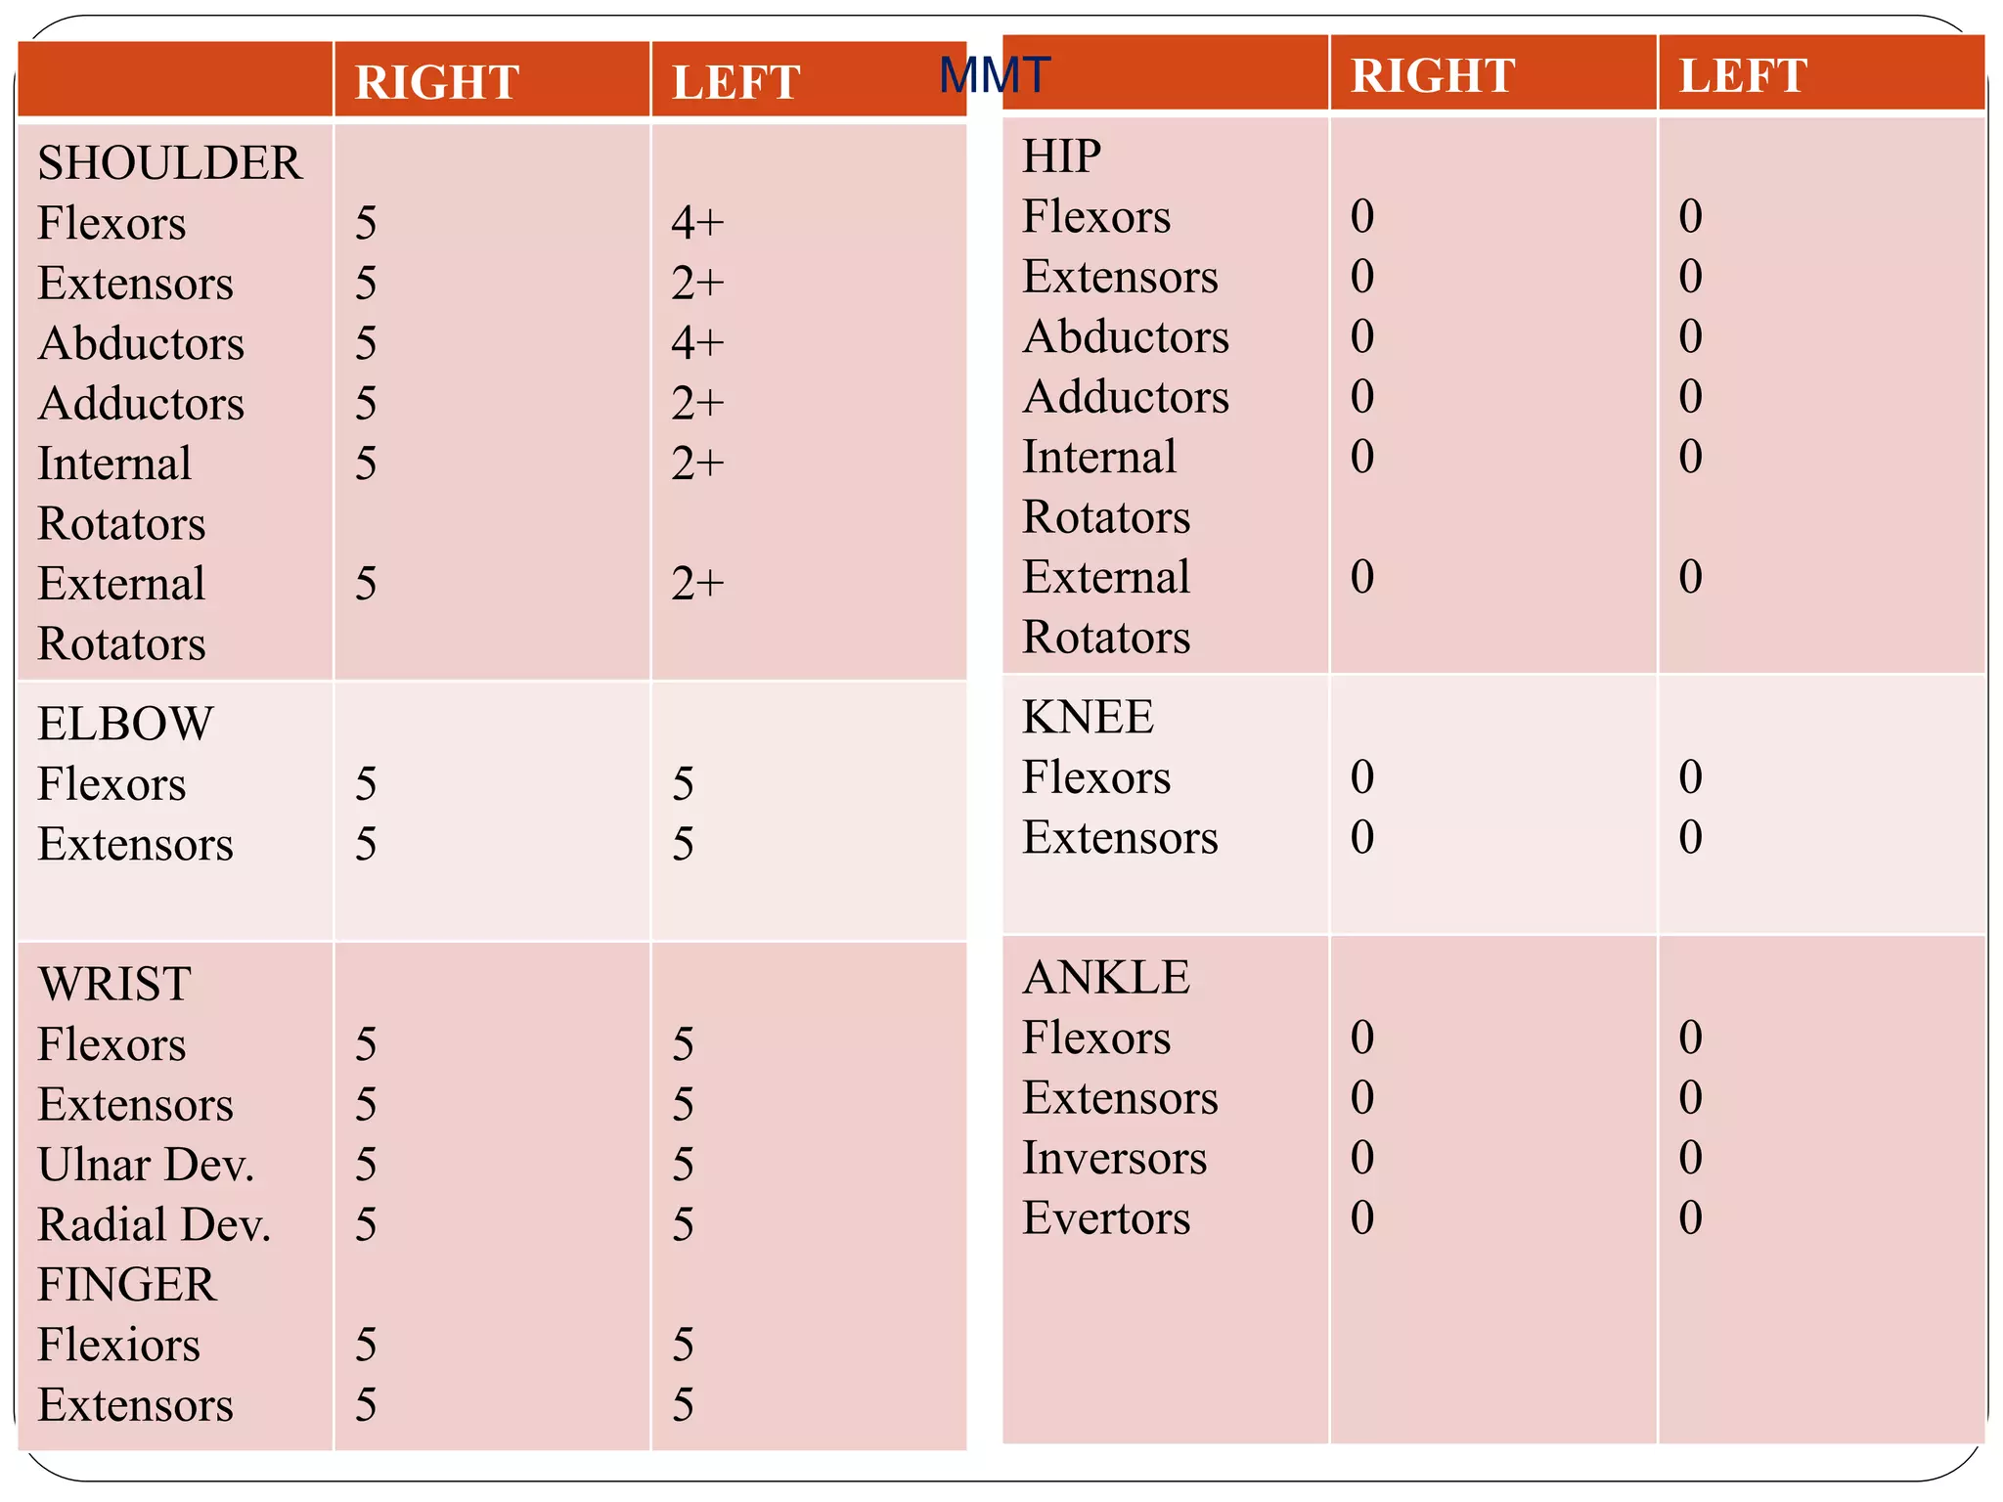Select the LEFT header in the left table
The width and height of the screenshot is (2003, 1502).
coord(735,82)
